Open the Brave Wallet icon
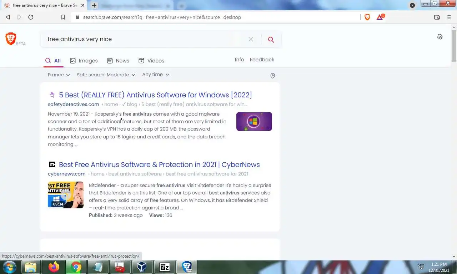This screenshot has height=274, width=457. pyautogui.click(x=437, y=17)
